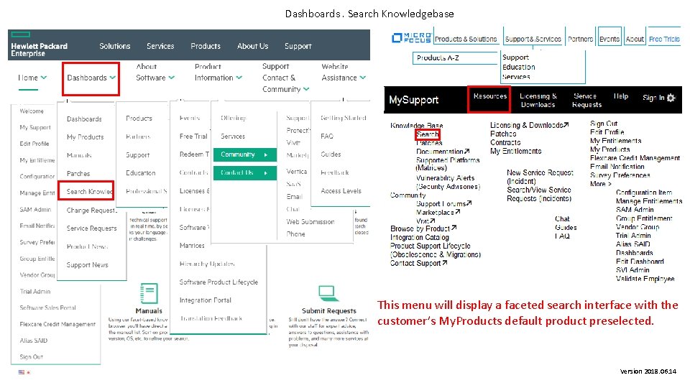
Task: Click the Manuals document icon
Action: (x=149, y=293)
